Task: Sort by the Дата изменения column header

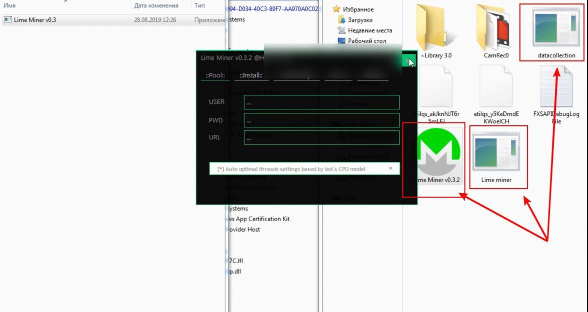Action: click(156, 5)
